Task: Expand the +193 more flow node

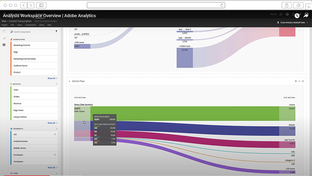Action: 82,46
